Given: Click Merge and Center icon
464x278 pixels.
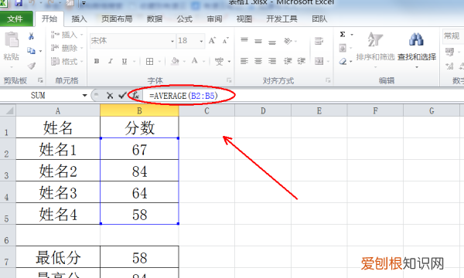Looking at the screenshot, I should tap(319, 61).
